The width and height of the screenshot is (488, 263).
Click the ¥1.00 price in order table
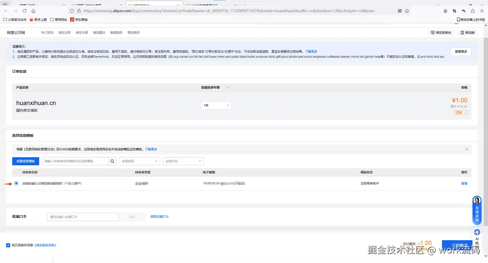459,101
